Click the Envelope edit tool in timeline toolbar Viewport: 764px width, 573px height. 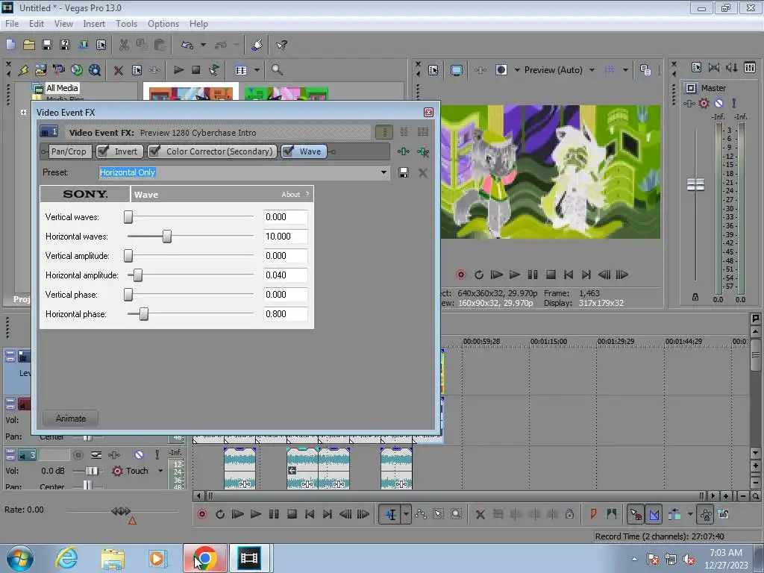421,514
